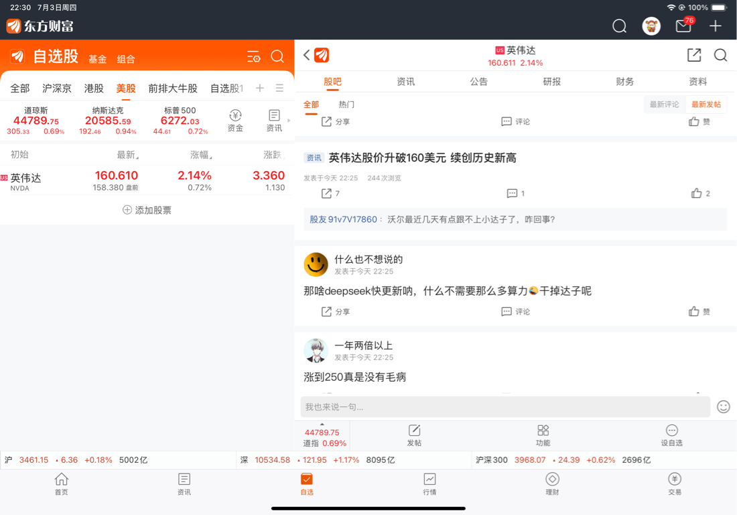Open the user profile avatar
This screenshot has width=737, height=515.
click(x=651, y=26)
